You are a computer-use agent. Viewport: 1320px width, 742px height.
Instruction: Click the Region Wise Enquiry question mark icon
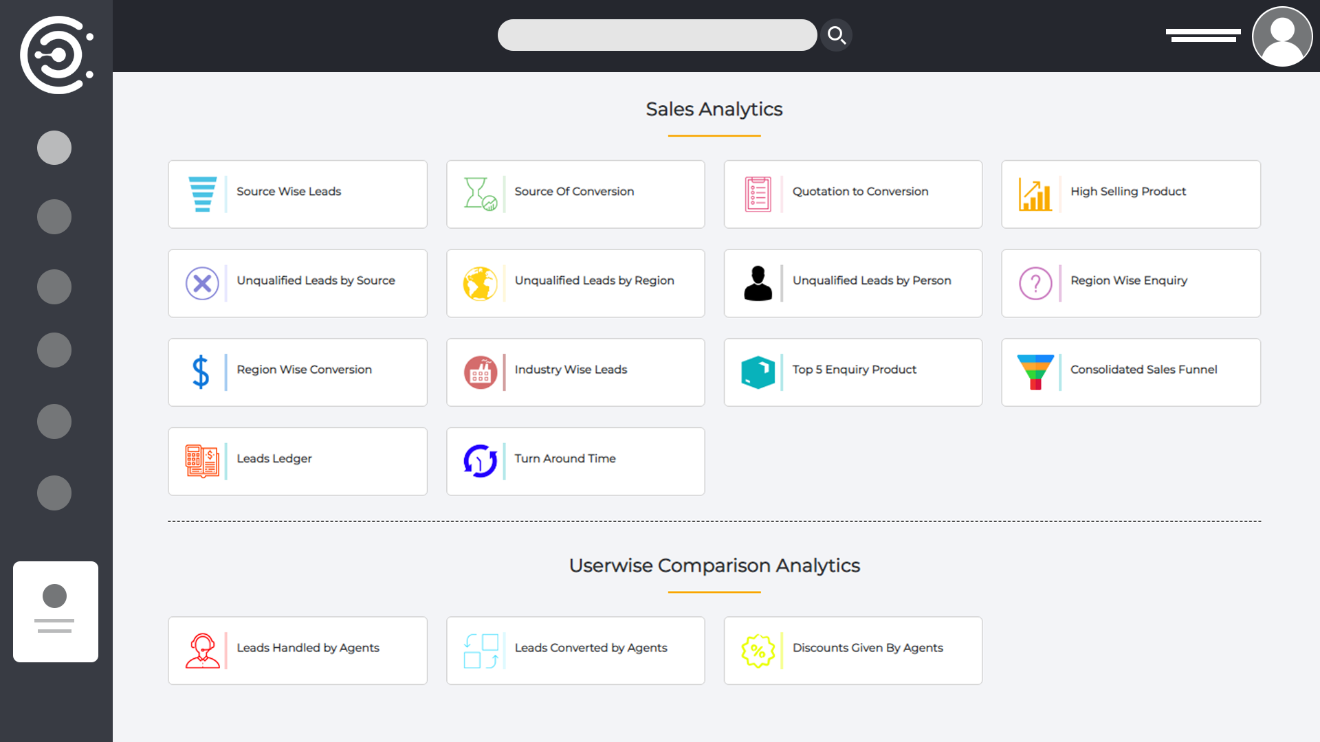[x=1035, y=283]
